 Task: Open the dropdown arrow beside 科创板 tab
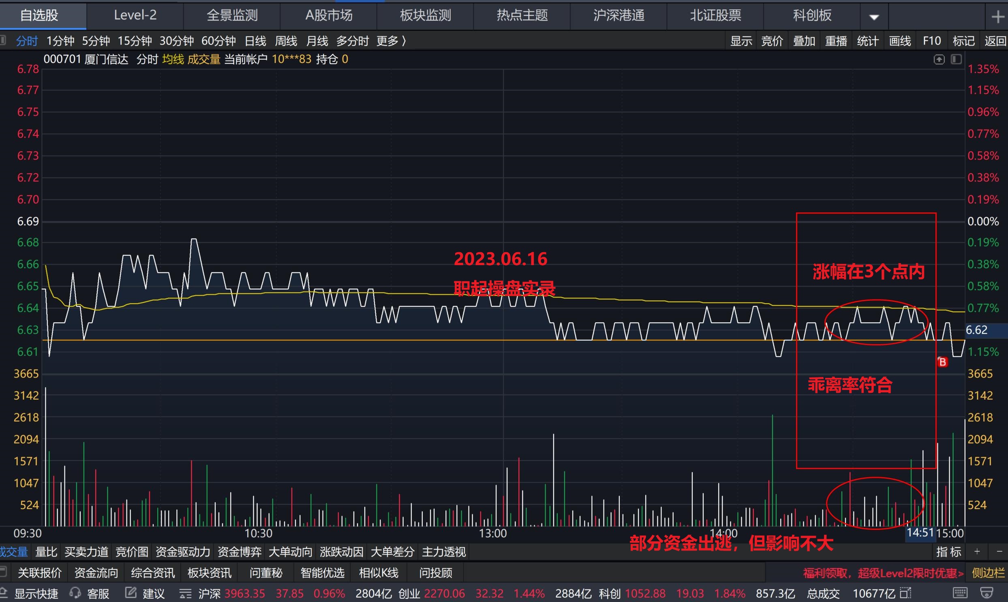point(874,17)
